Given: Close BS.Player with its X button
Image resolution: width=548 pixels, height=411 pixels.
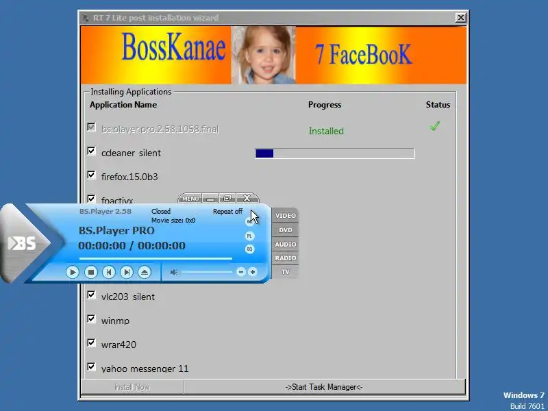Looking at the screenshot, I should tap(247, 198).
